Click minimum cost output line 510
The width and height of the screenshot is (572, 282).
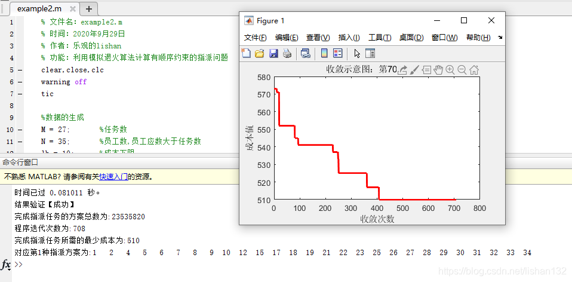pos(76,241)
